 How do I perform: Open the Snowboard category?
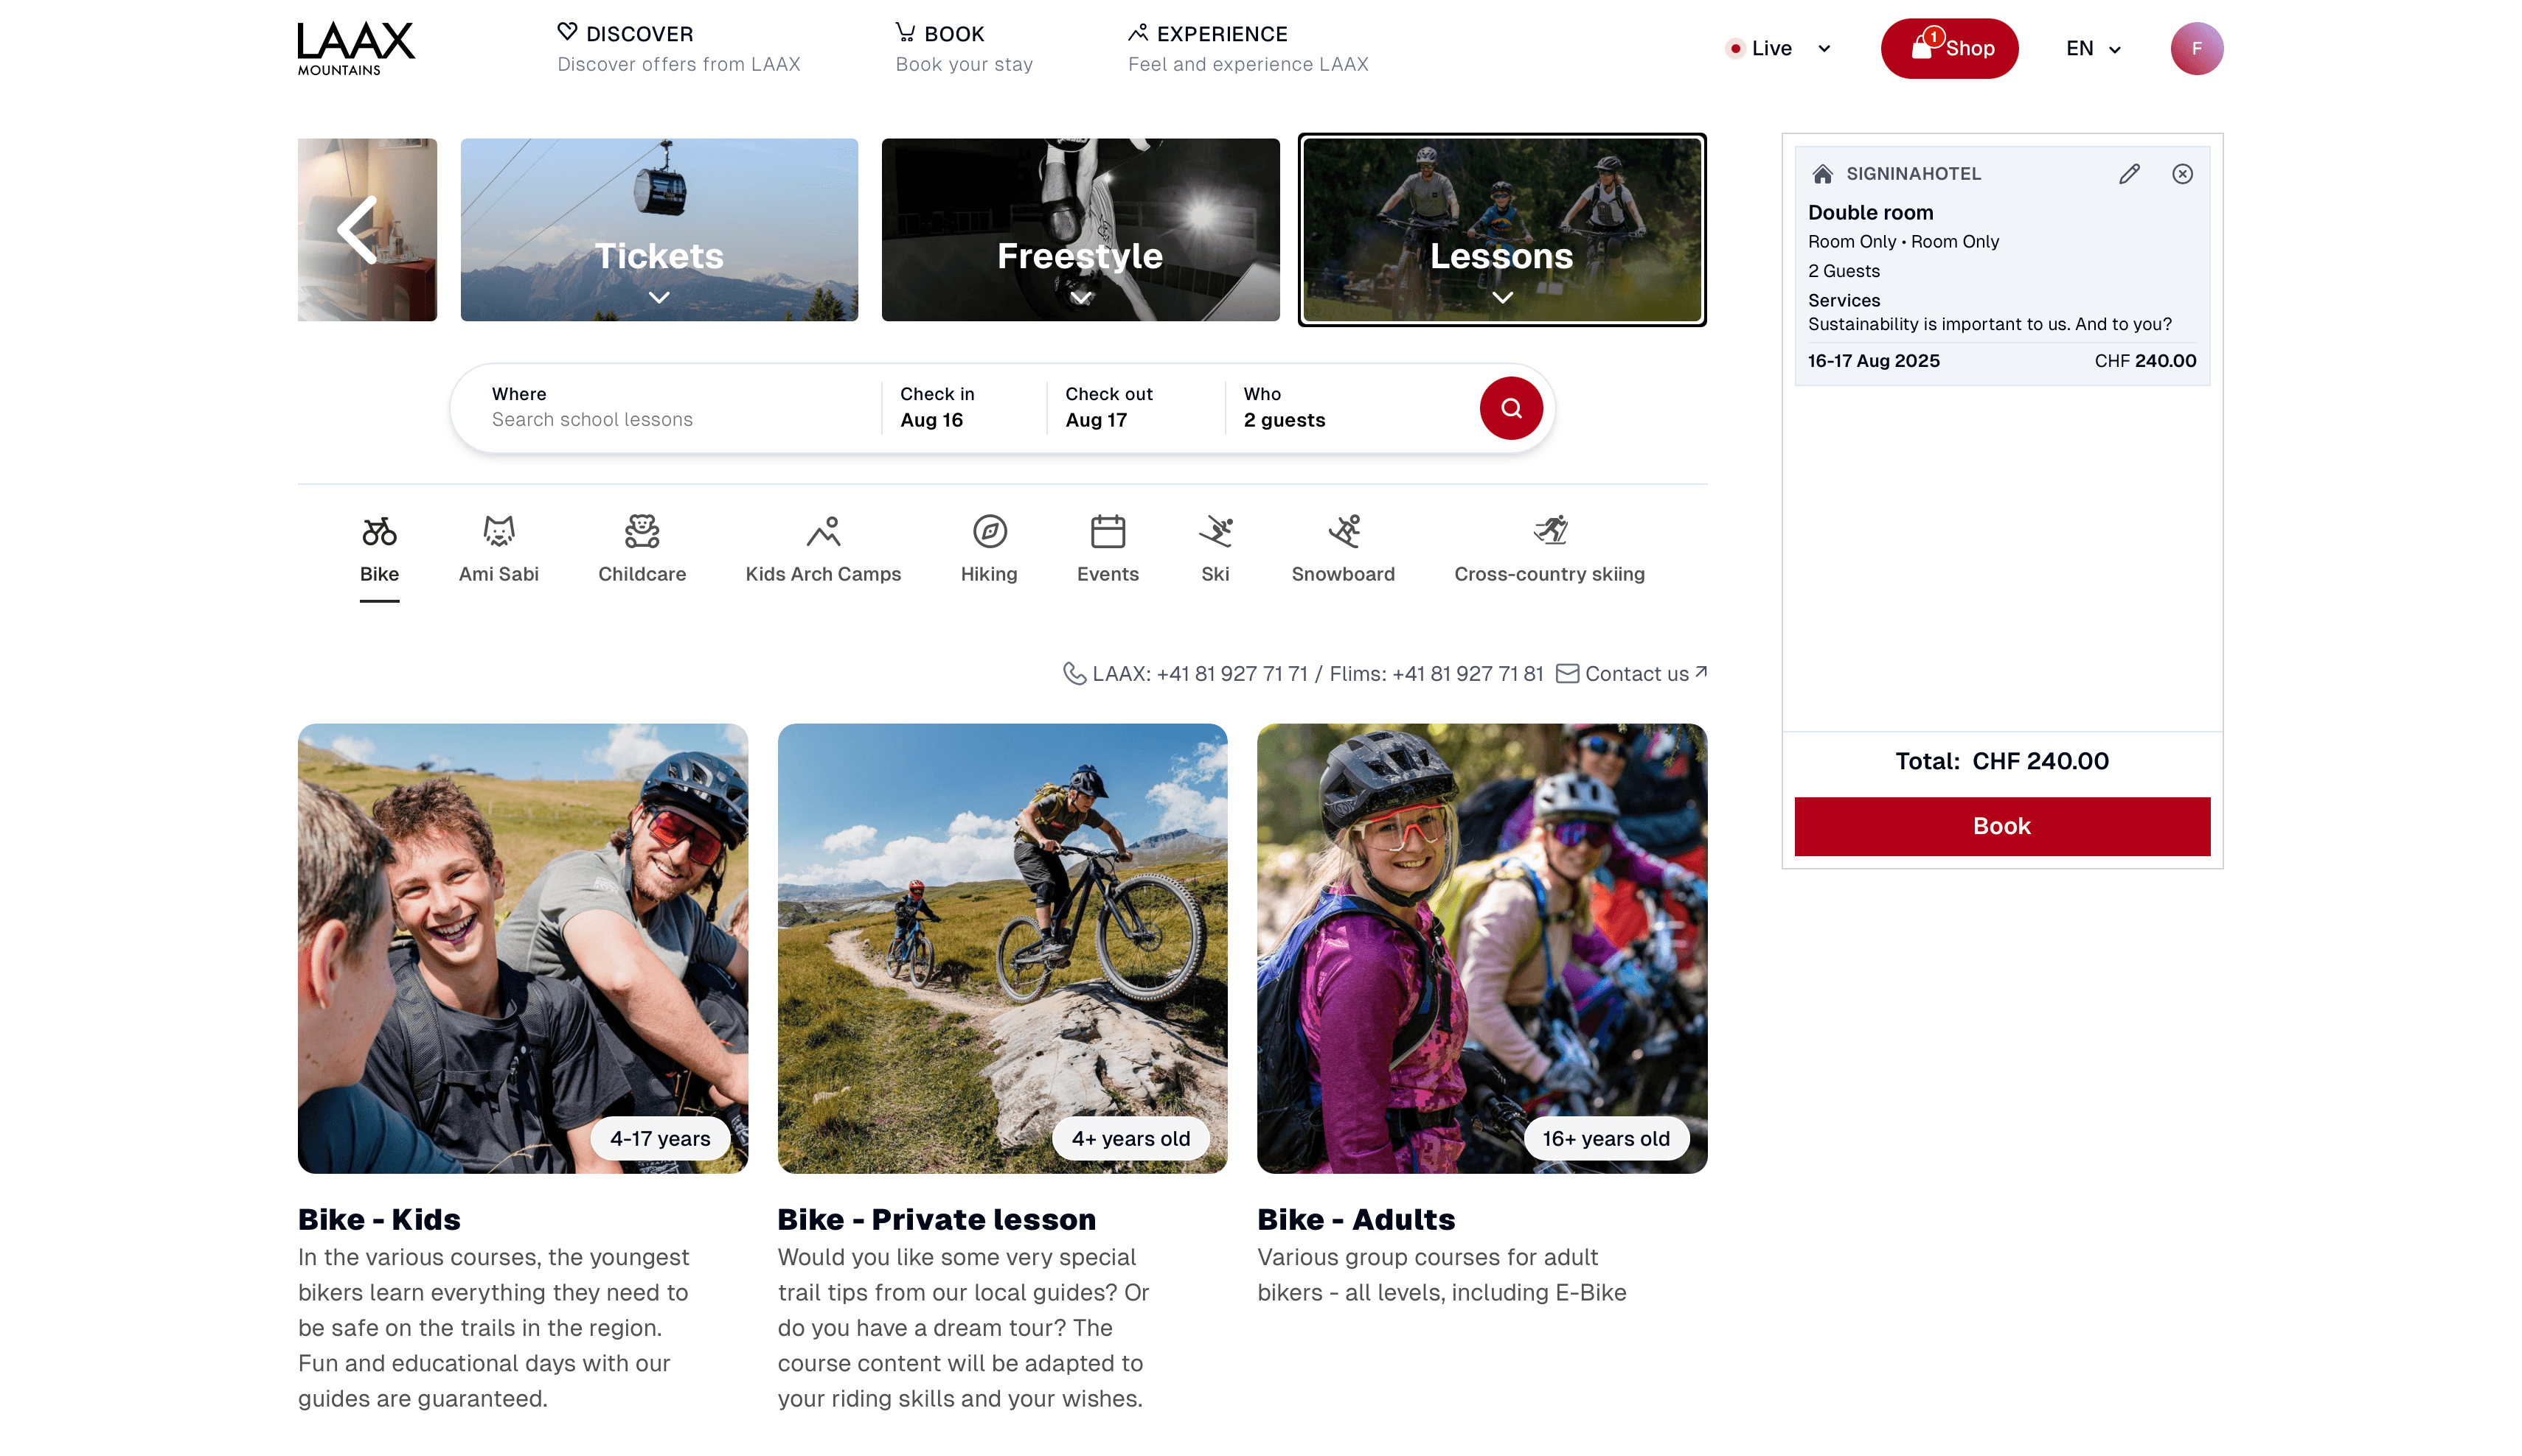pos(1343,533)
